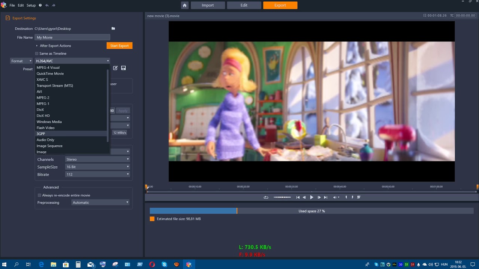This screenshot has width=479, height=269.
Task: Click the TC timecode field
Action: point(465,16)
